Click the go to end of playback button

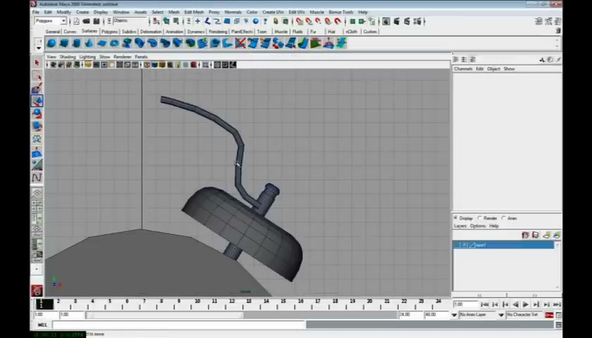[557, 304]
